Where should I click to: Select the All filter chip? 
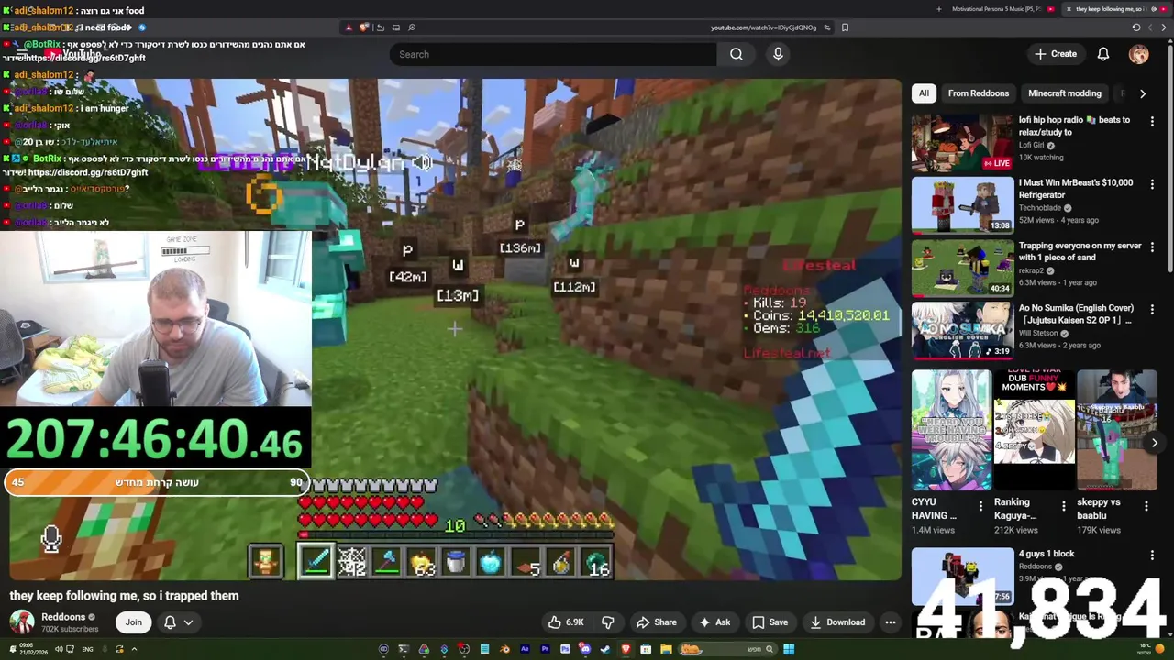coord(924,93)
